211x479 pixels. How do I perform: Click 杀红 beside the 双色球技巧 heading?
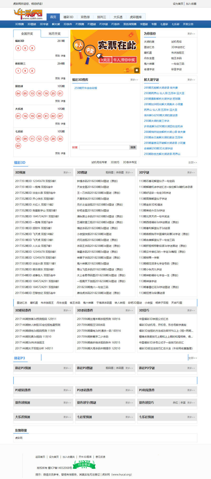tap(175, 403)
